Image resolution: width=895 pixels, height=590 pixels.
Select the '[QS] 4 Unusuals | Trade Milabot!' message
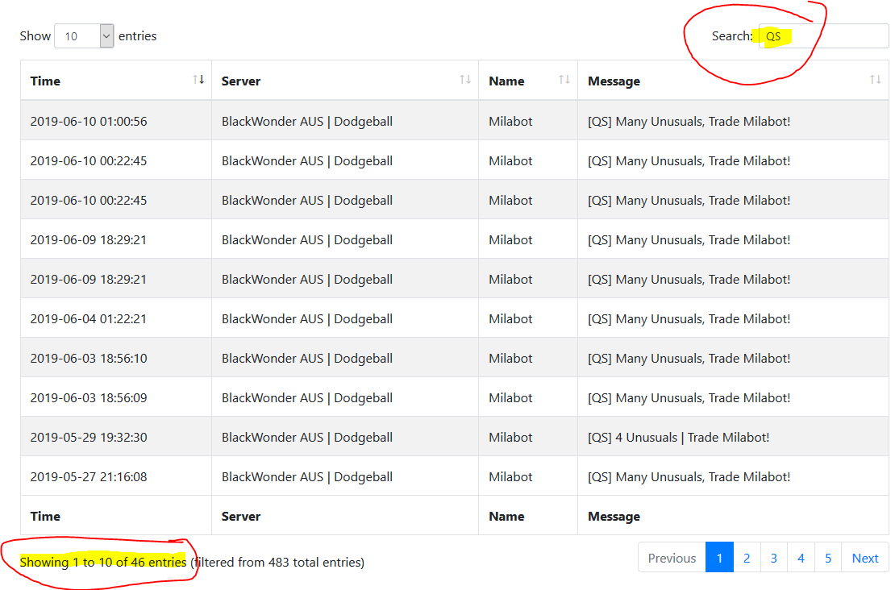pos(679,437)
